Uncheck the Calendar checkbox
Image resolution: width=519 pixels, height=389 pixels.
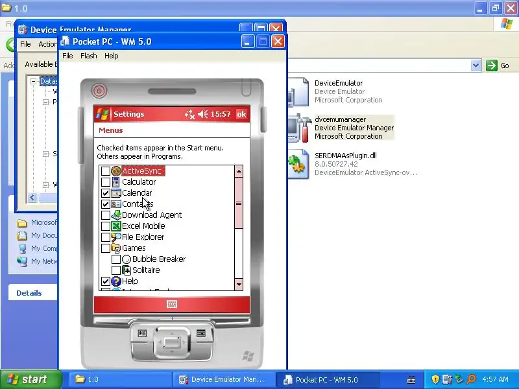click(106, 193)
